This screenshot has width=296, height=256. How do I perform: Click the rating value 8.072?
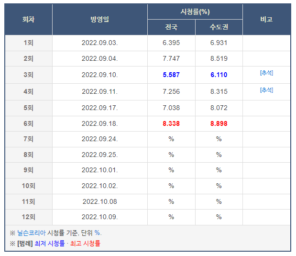pyautogui.click(x=219, y=108)
